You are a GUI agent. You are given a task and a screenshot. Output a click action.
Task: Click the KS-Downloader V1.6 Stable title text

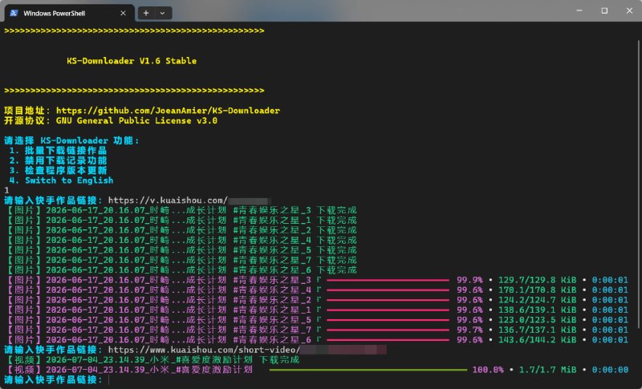[x=132, y=61]
